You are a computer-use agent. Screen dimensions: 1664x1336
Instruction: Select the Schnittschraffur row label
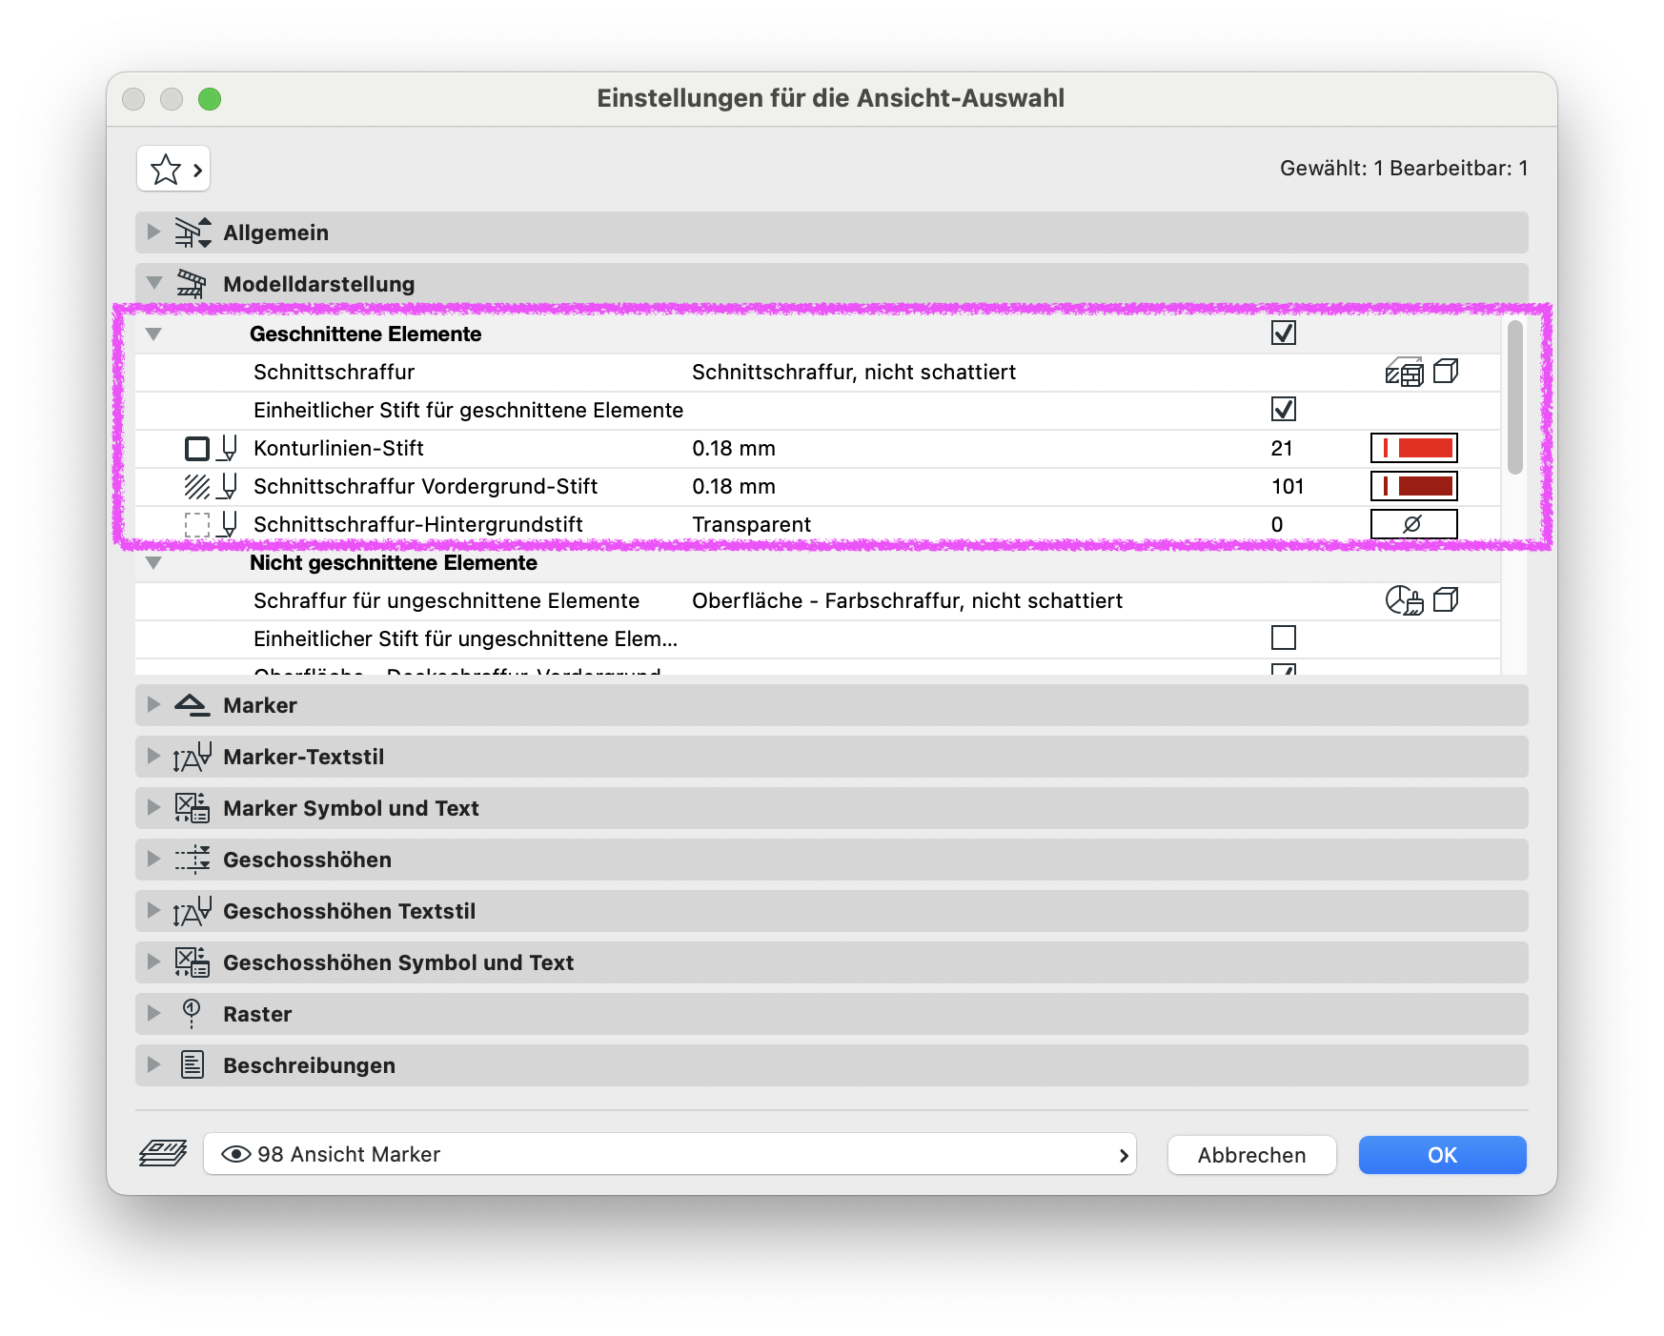(334, 372)
